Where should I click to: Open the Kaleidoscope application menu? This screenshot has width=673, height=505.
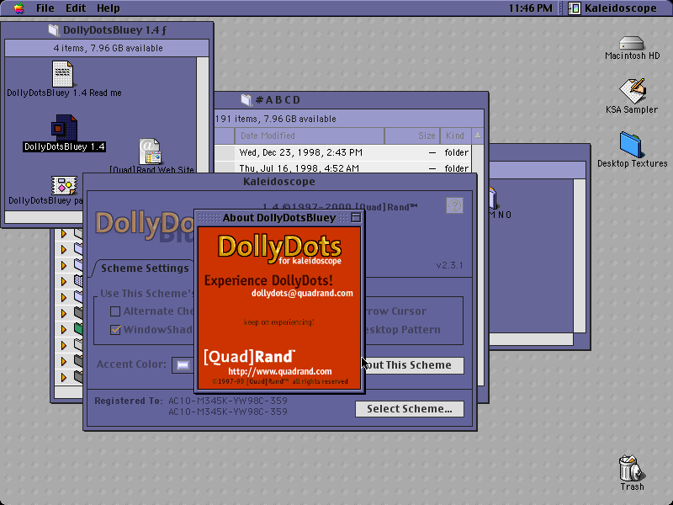pos(613,8)
